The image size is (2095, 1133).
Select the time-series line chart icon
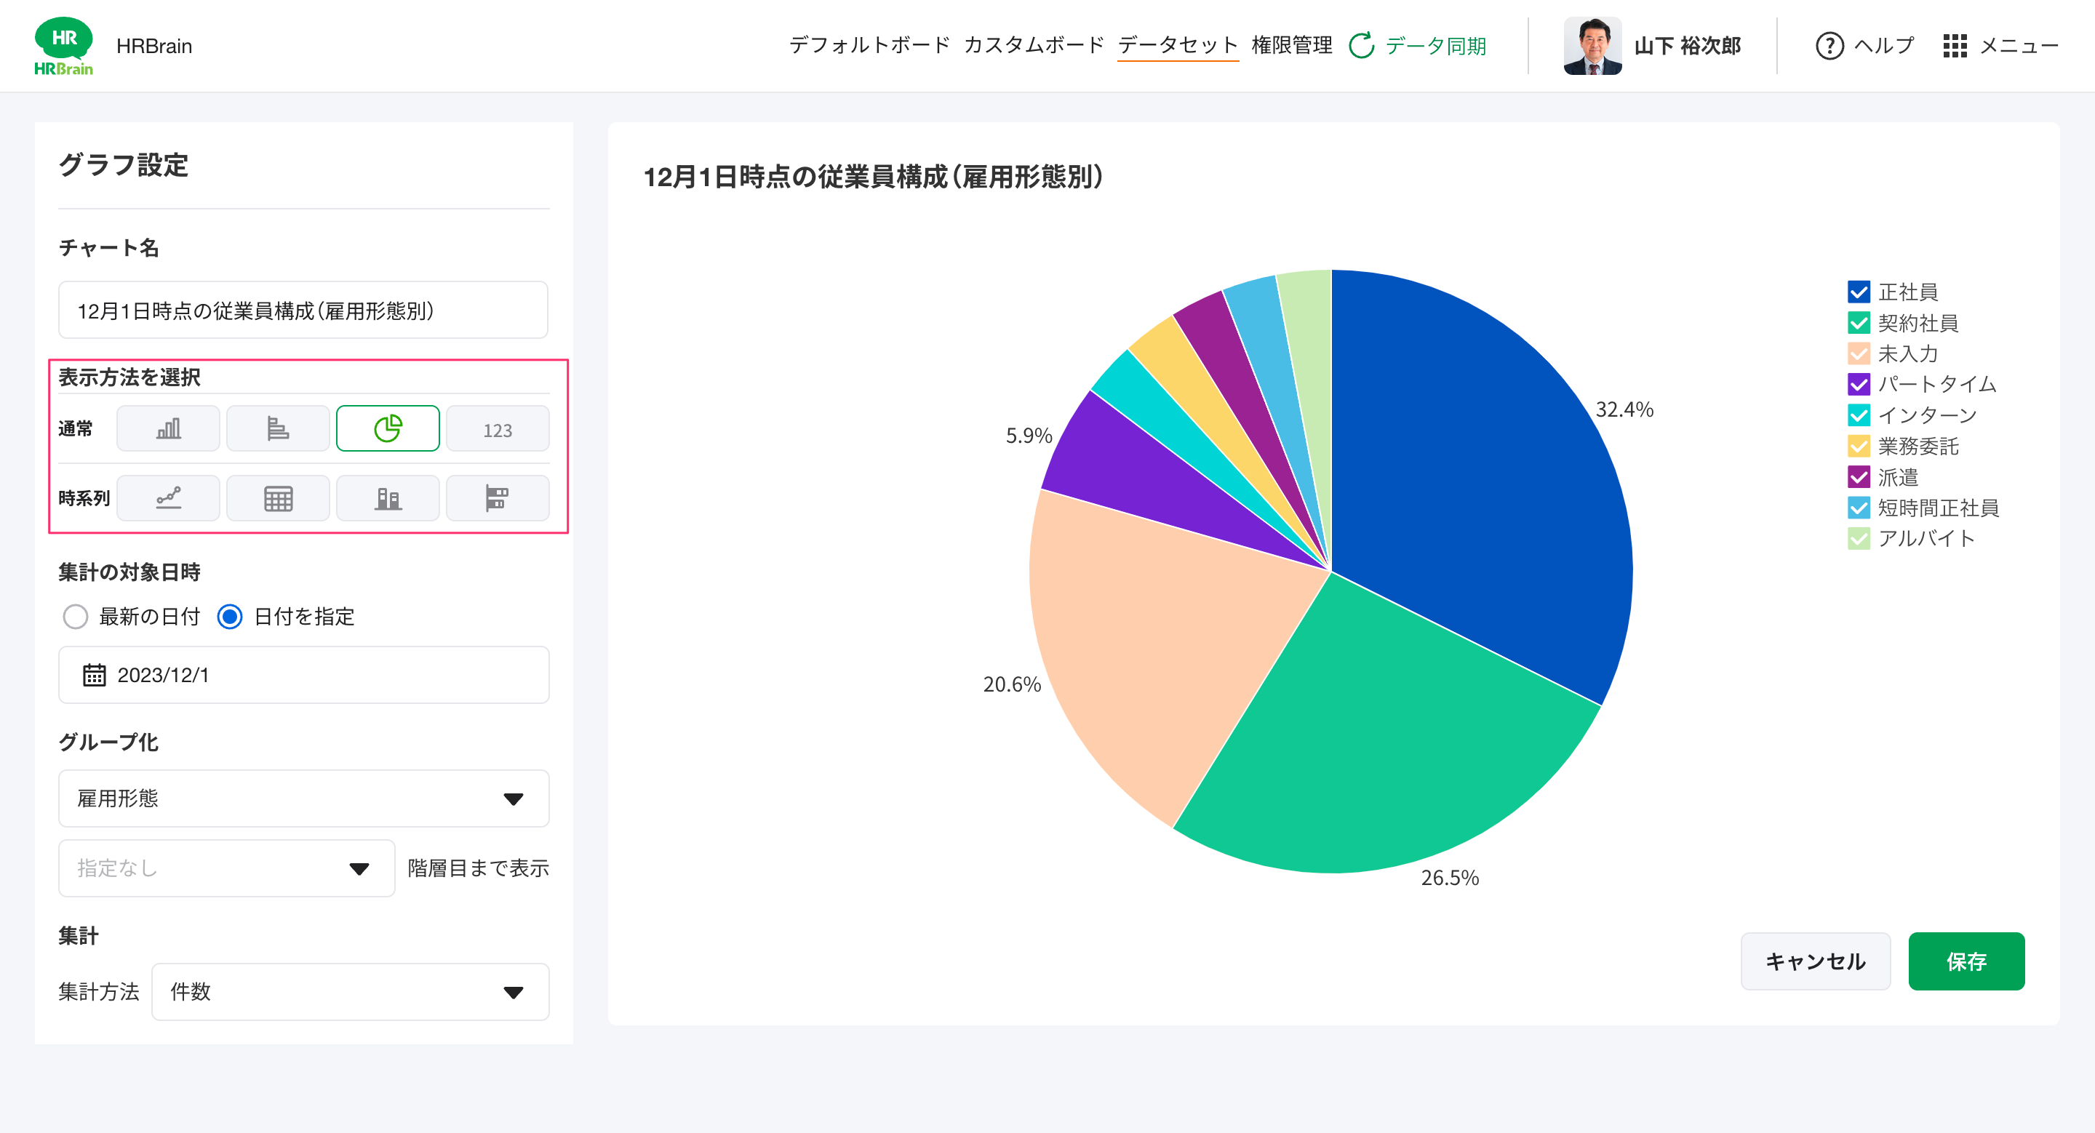(x=167, y=497)
